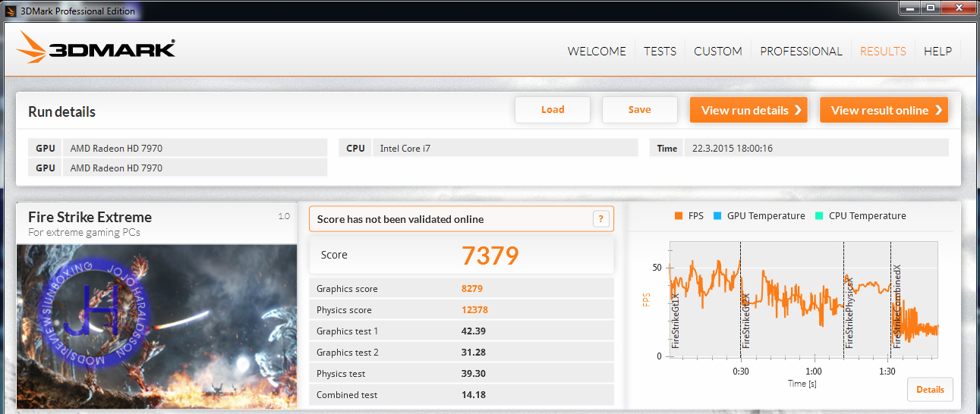This screenshot has height=414, width=980.
Task: Expand View run details
Action: 748,110
